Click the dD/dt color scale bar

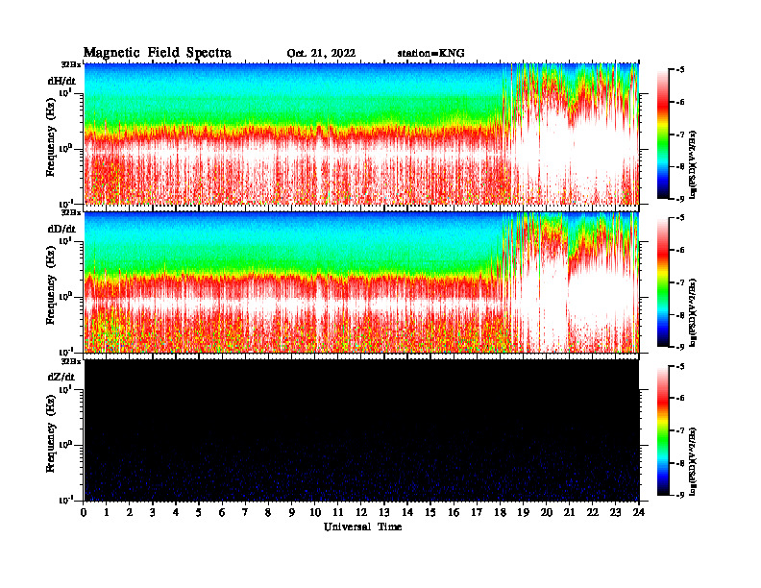point(663,282)
